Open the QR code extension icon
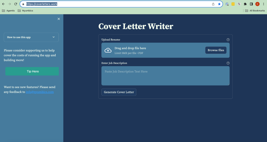Image resolution: width=267 pixels, height=142 pixels. click(239, 4)
